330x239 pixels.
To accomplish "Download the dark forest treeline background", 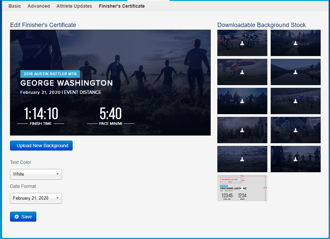I will click(x=295, y=43).
